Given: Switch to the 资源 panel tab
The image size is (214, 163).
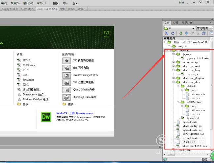Looking at the screenshot, I should pyautogui.click(x=175, y=23).
